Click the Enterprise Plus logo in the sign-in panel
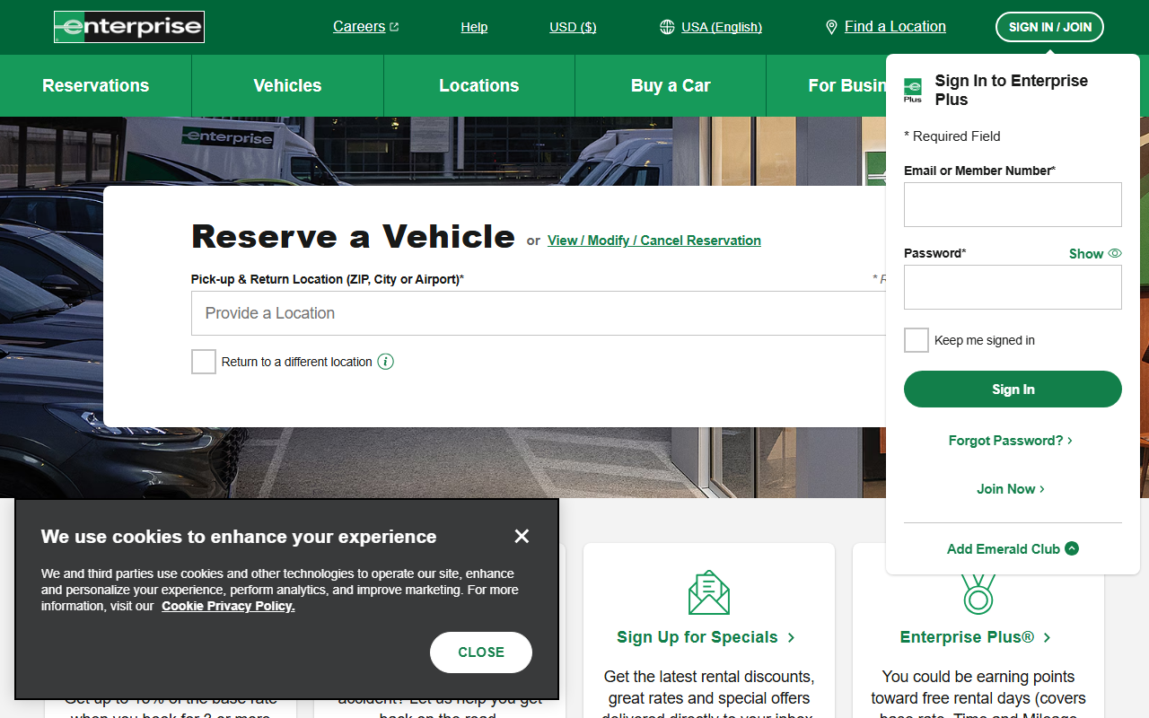 point(913,90)
